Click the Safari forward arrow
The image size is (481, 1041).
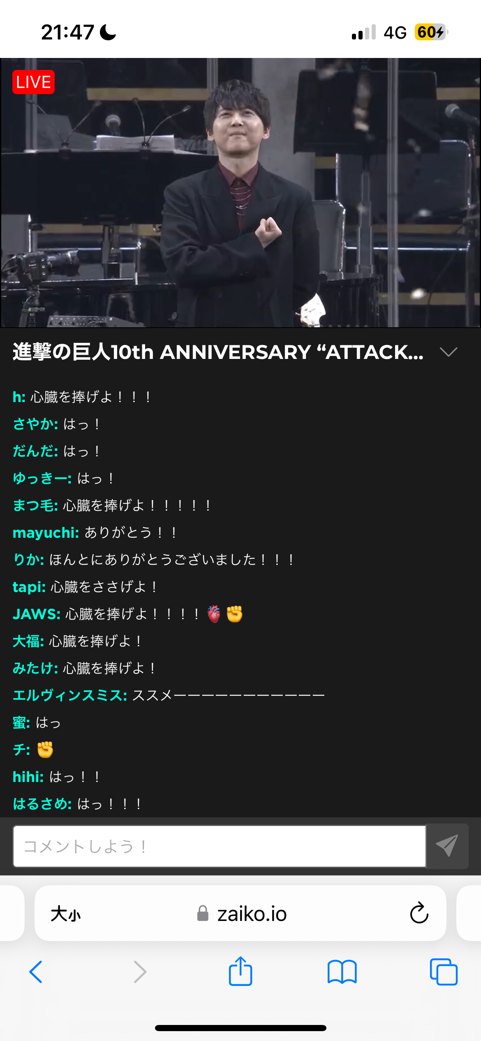point(140,972)
